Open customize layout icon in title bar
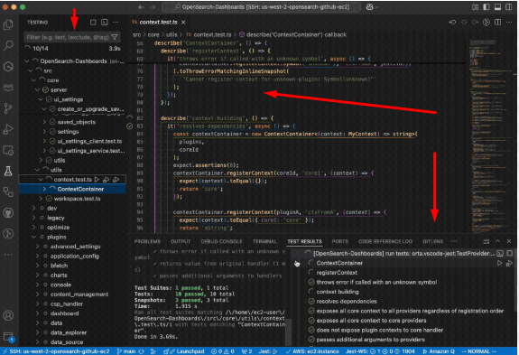Viewport: 519px width, 355px height. click(x=476, y=7)
